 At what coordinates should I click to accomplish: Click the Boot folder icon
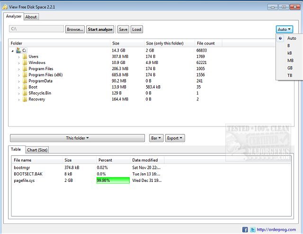25,87
